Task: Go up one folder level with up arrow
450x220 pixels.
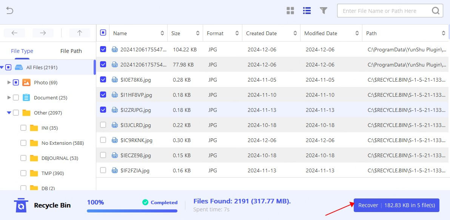Action: (x=79, y=33)
